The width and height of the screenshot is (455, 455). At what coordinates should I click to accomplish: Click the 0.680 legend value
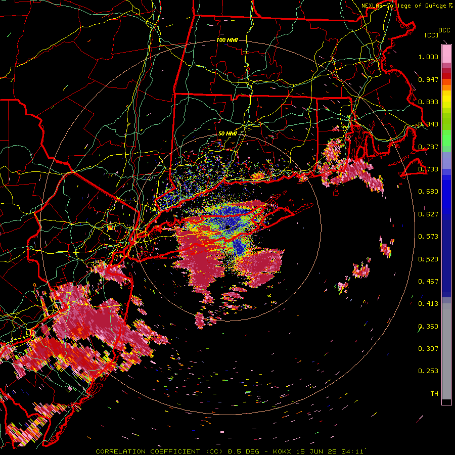[x=428, y=192]
